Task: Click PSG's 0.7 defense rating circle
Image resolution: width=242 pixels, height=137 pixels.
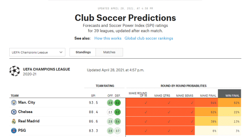Action: pyautogui.click(x=118, y=131)
